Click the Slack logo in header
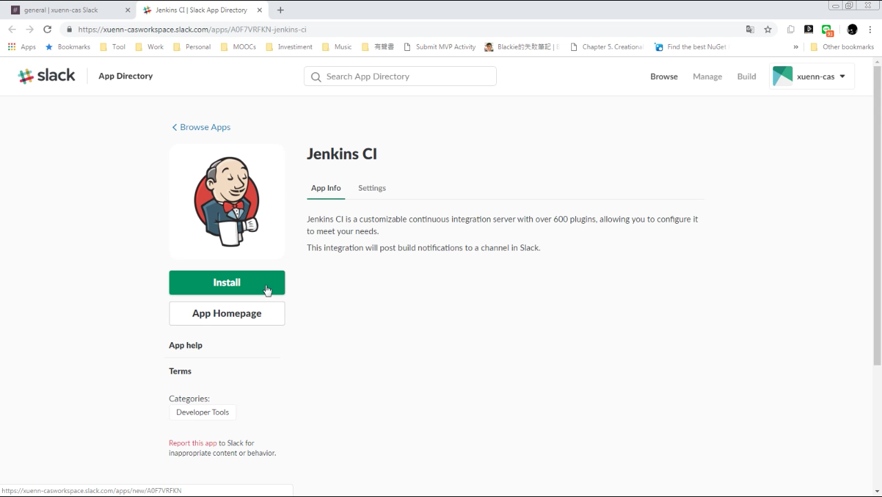 (47, 76)
